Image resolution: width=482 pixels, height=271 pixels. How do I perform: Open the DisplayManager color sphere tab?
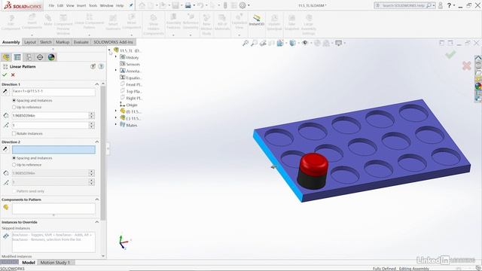(x=51, y=57)
